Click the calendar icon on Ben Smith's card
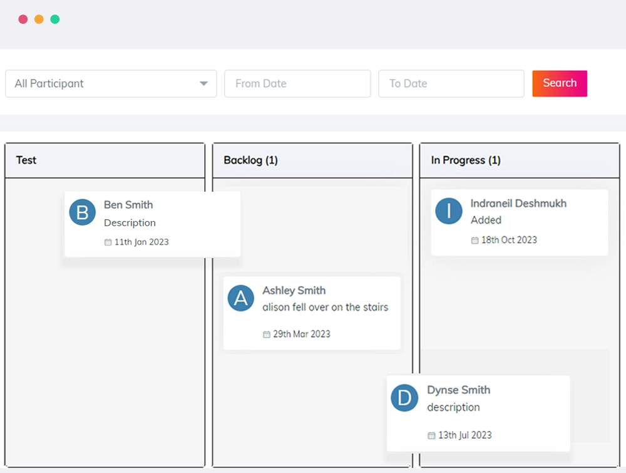Viewport: 626px width, 473px height. (107, 242)
